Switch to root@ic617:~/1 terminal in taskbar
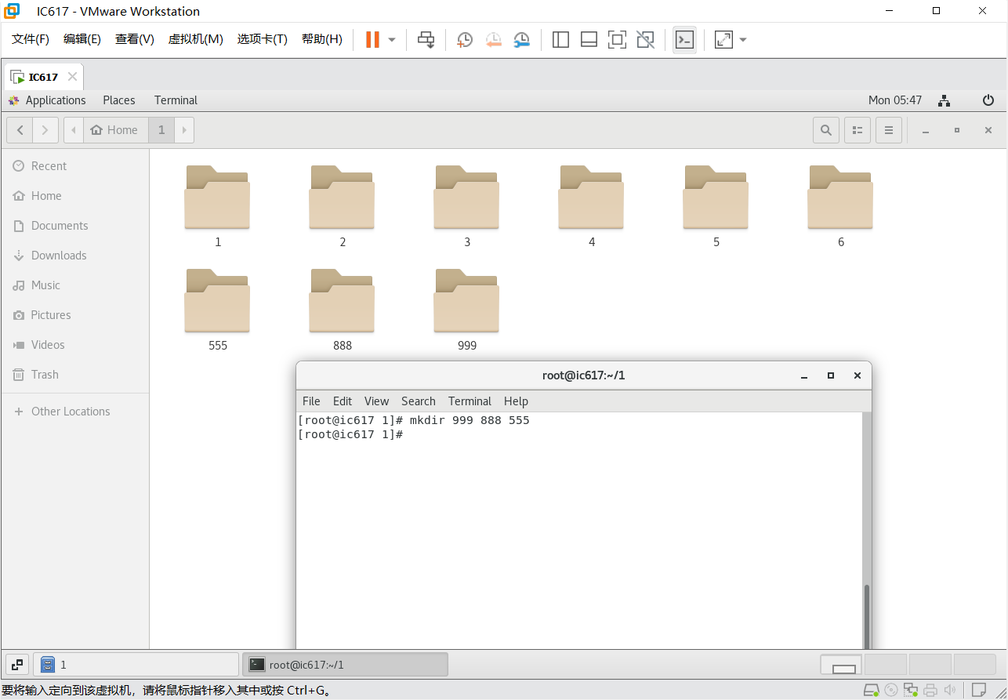This screenshot has width=1008, height=700. point(345,665)
